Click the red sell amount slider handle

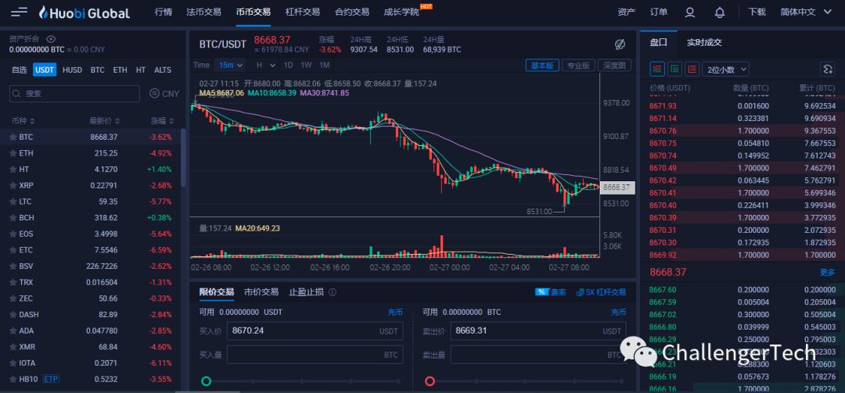430,381
